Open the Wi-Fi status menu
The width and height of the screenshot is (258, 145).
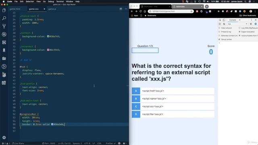[204, 2]
